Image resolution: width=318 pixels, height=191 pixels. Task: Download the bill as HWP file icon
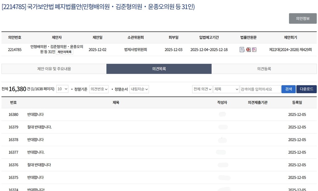click(x=248, y=49)
